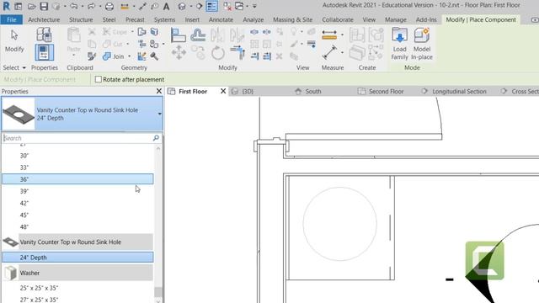539x303 pixels.
Task: Open Type Properties icon in ribbon
Action: (x=44, y=35)
